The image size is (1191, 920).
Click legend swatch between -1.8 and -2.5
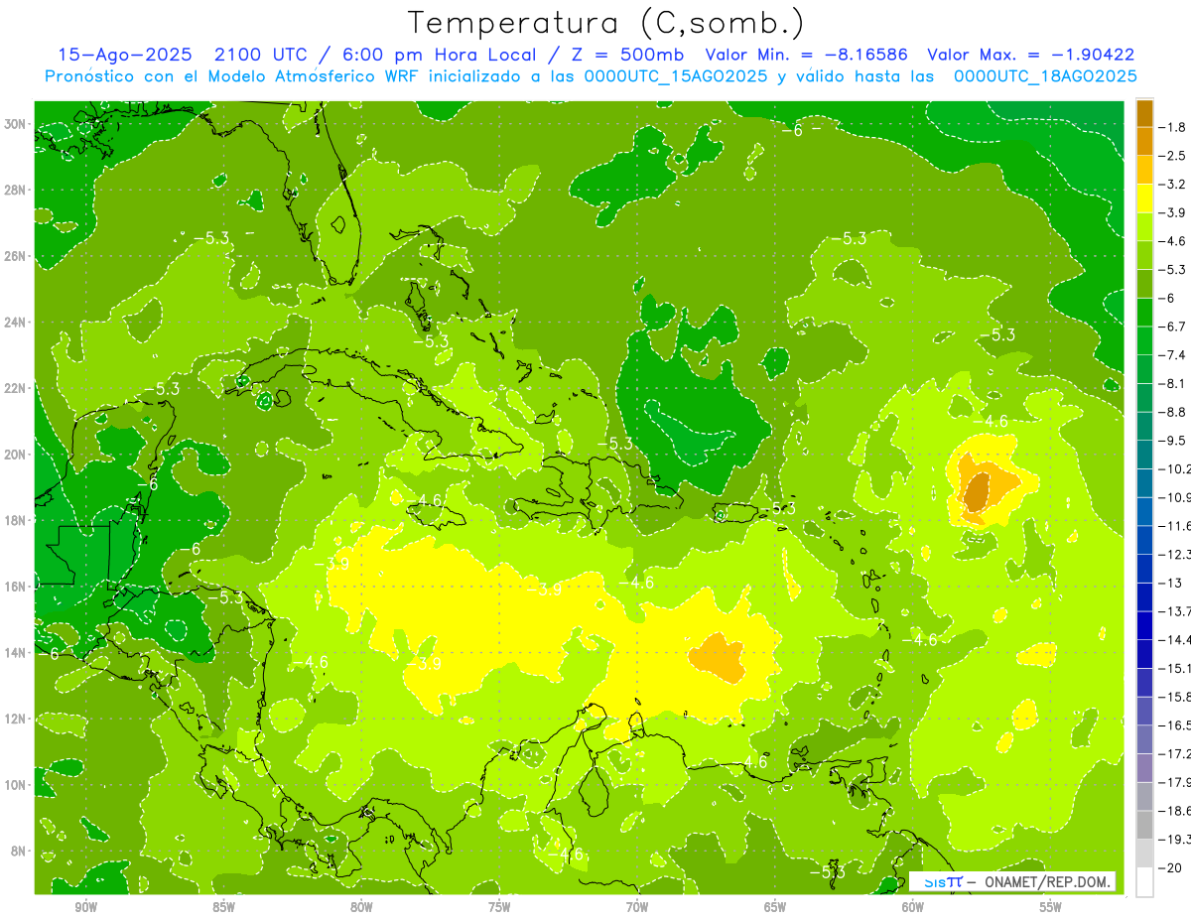1144,141
